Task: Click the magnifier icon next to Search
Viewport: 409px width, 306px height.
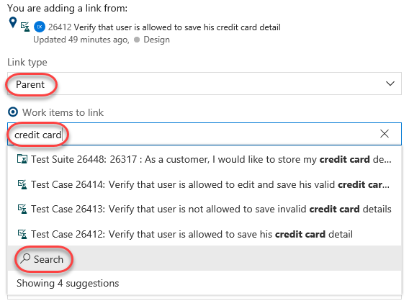Action: [25, 258]
